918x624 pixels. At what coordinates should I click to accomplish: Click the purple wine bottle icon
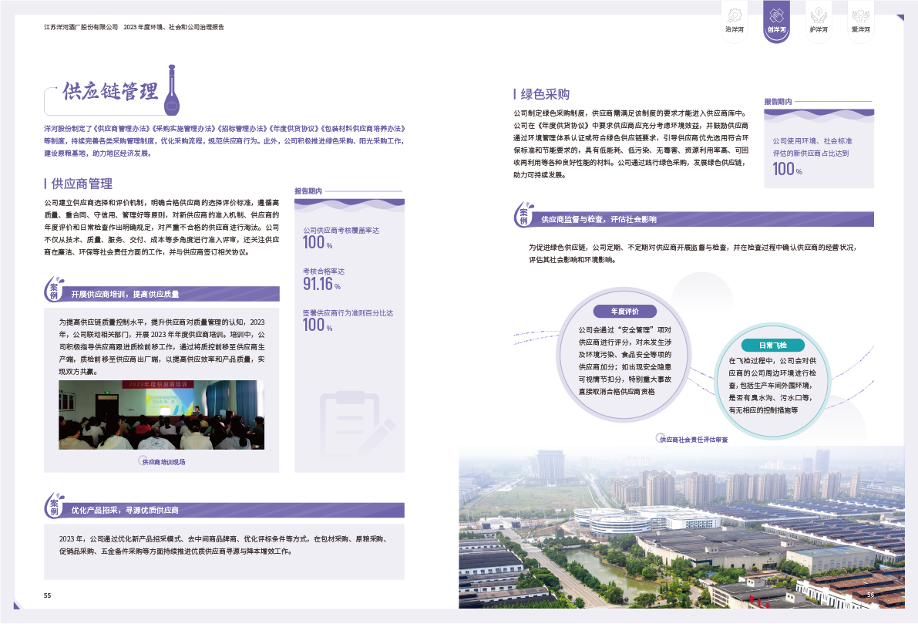pos(172,89)
